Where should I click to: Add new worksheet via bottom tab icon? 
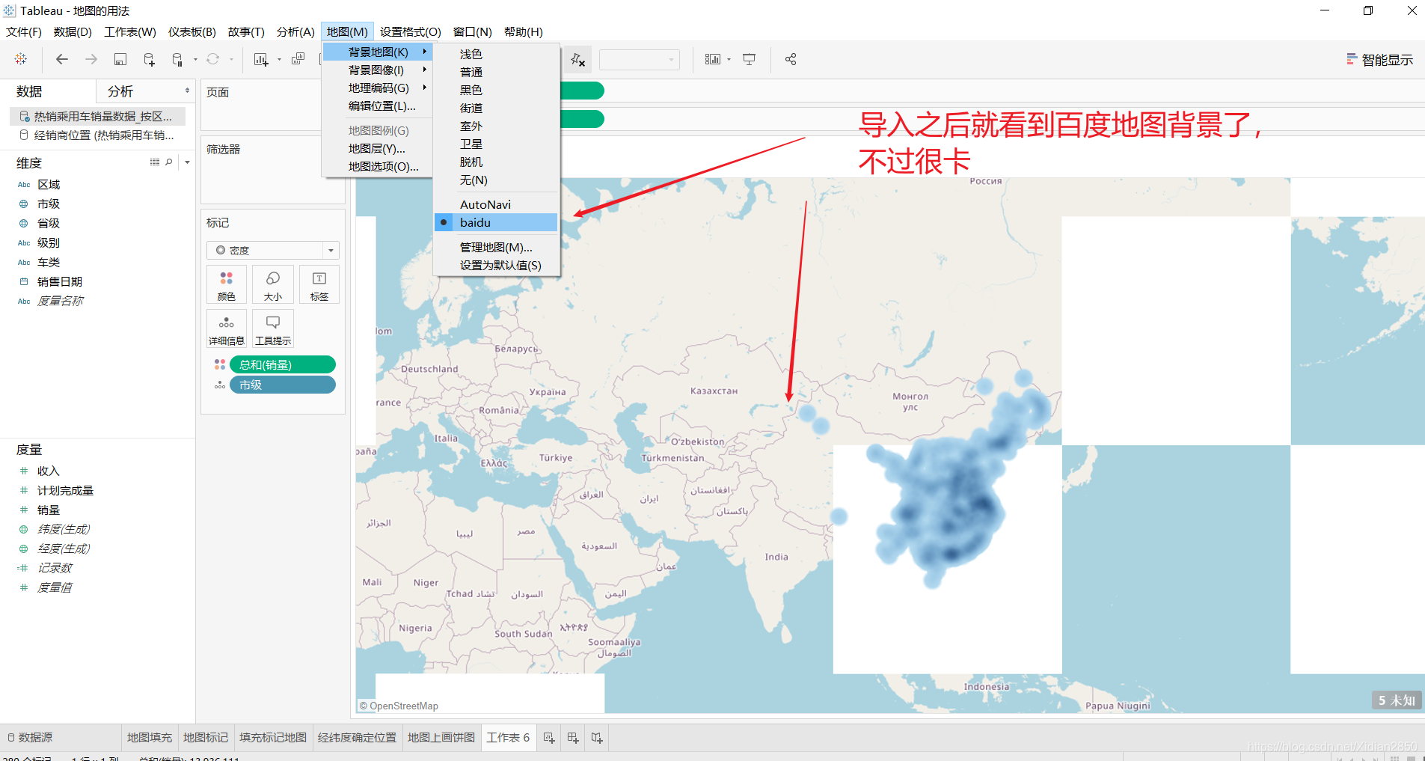(549, 738)
